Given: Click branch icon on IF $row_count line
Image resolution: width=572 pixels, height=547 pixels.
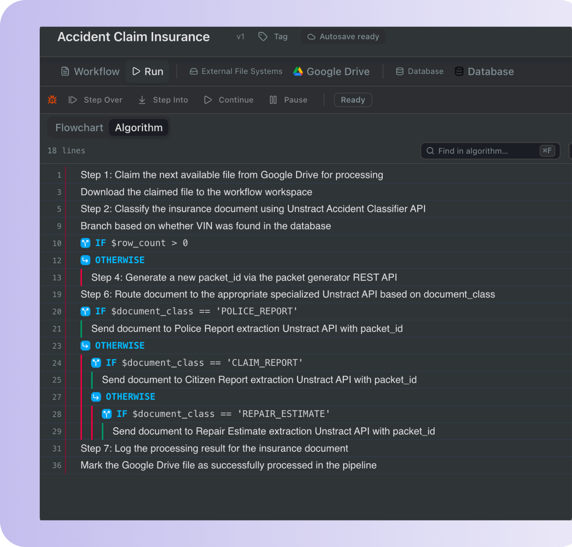Looking at the screenshot, I should click(85, 243).
